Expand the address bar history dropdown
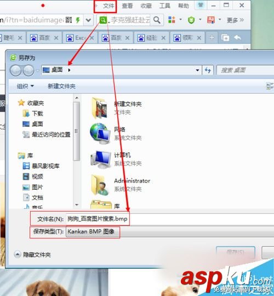 [x=88, y=20]
